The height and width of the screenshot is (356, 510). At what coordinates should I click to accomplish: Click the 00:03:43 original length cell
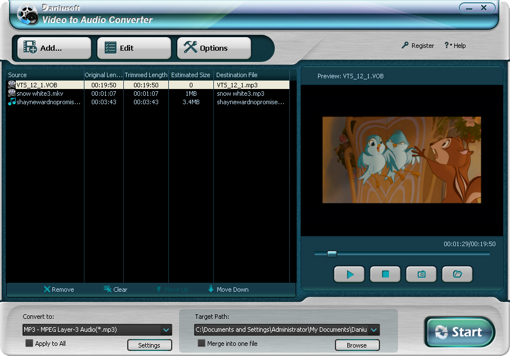click(x=104, y=102)
